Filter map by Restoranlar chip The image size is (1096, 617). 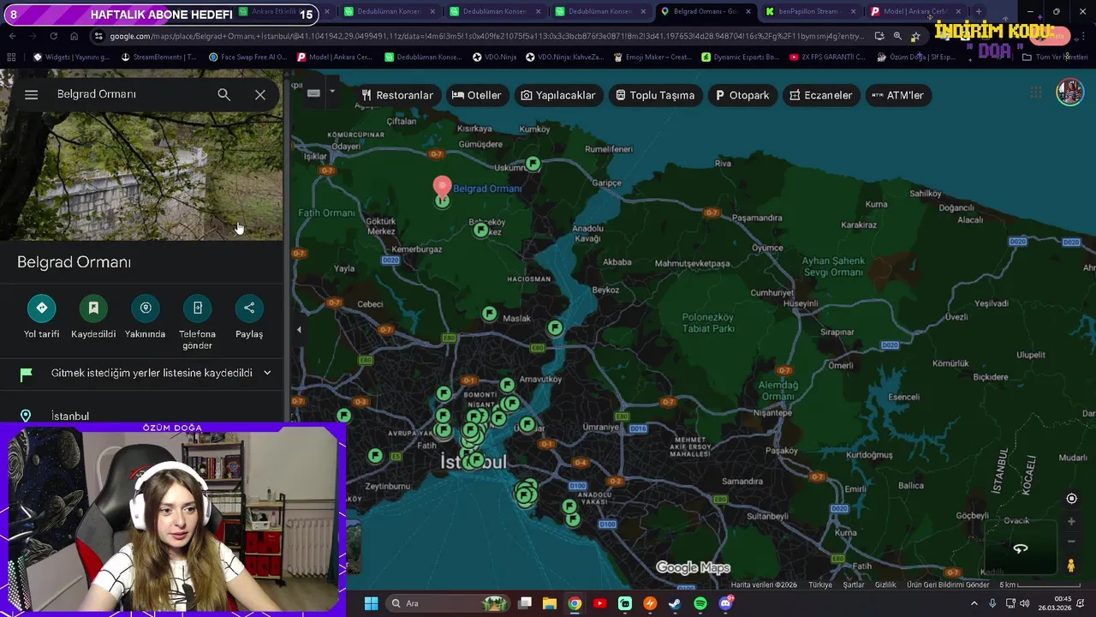(396, 95)
